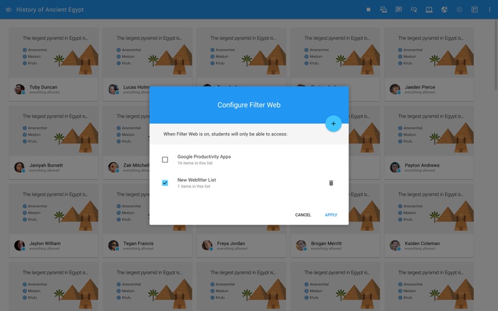The height and width of the screenshot is (311, 498).
Task: Click the History of Ancient Egypt title
Action: point(50,9)
